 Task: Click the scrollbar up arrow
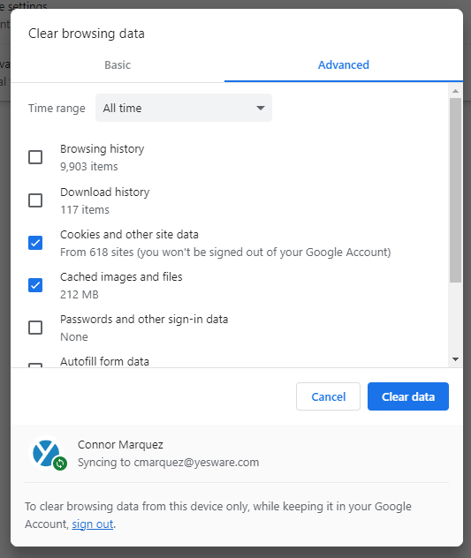coord(455,91)
